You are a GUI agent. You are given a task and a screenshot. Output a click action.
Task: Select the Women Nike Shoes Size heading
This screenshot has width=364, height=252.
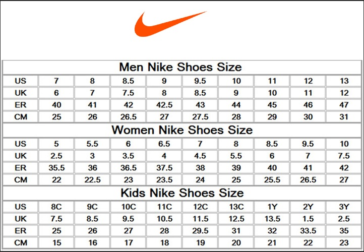181,130
